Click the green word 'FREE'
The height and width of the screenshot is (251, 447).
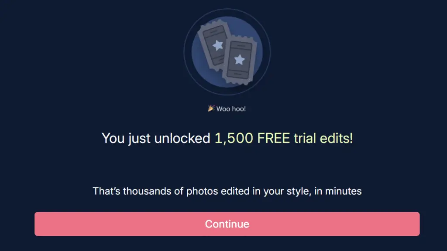(273, 138)
